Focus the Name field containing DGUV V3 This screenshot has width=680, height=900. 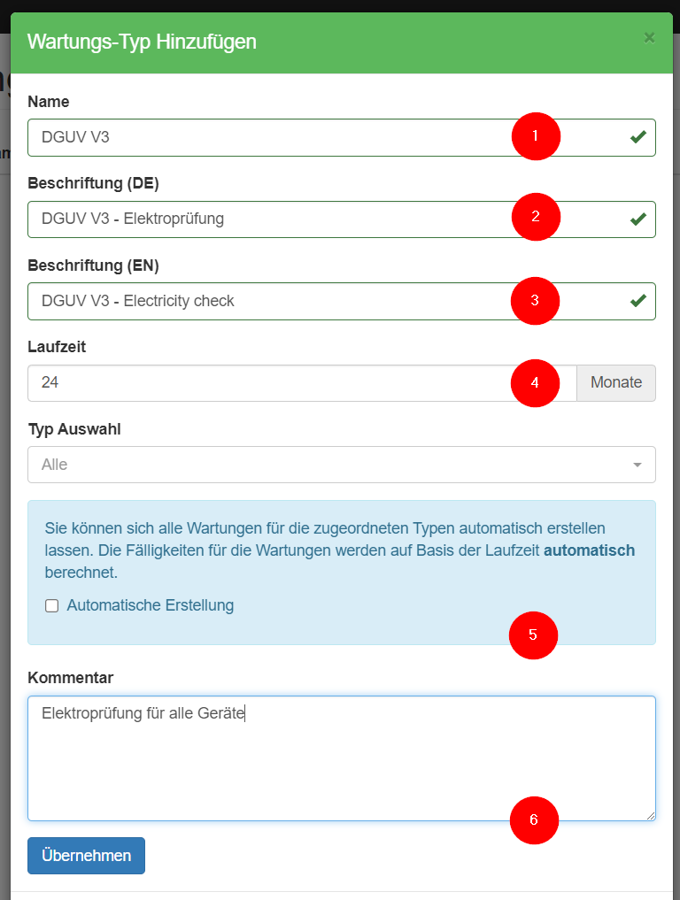tap(266, 137)
